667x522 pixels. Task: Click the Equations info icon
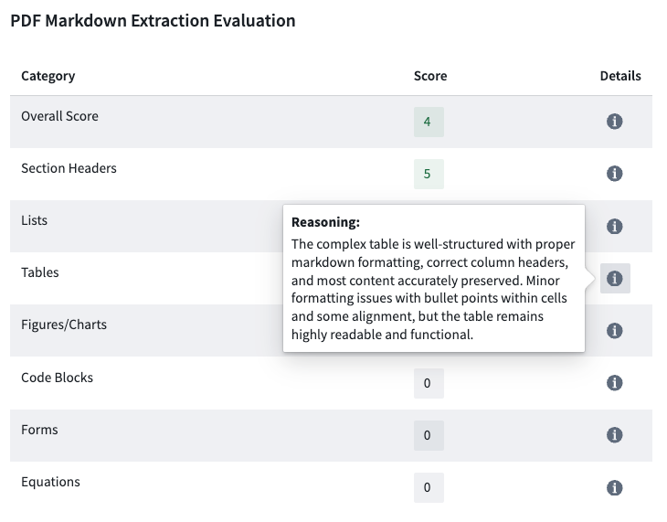click(x=615, y=487)
